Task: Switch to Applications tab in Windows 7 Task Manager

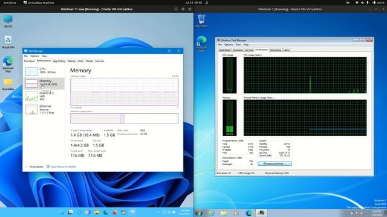Action: tap(224, 50)
